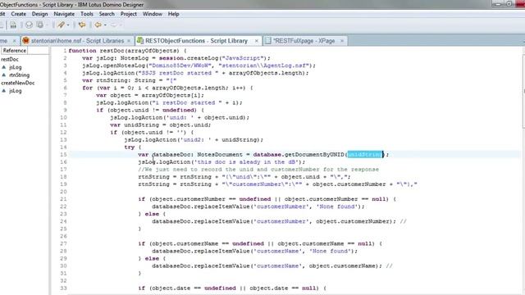Close the stentorian\home.nsf Script Libraries tab

(x=129, y=41)
